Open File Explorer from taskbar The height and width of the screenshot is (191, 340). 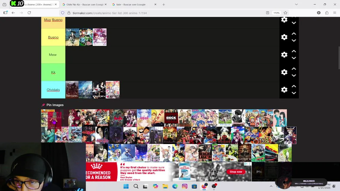coord(165,186)
